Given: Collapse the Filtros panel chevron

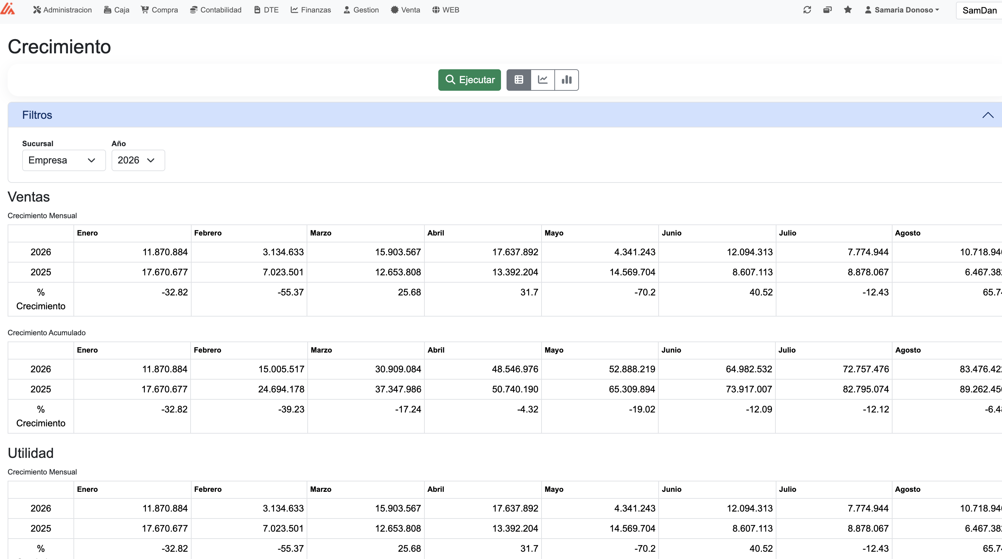Looking at the screenshot, I should click(x=987, y=115).
